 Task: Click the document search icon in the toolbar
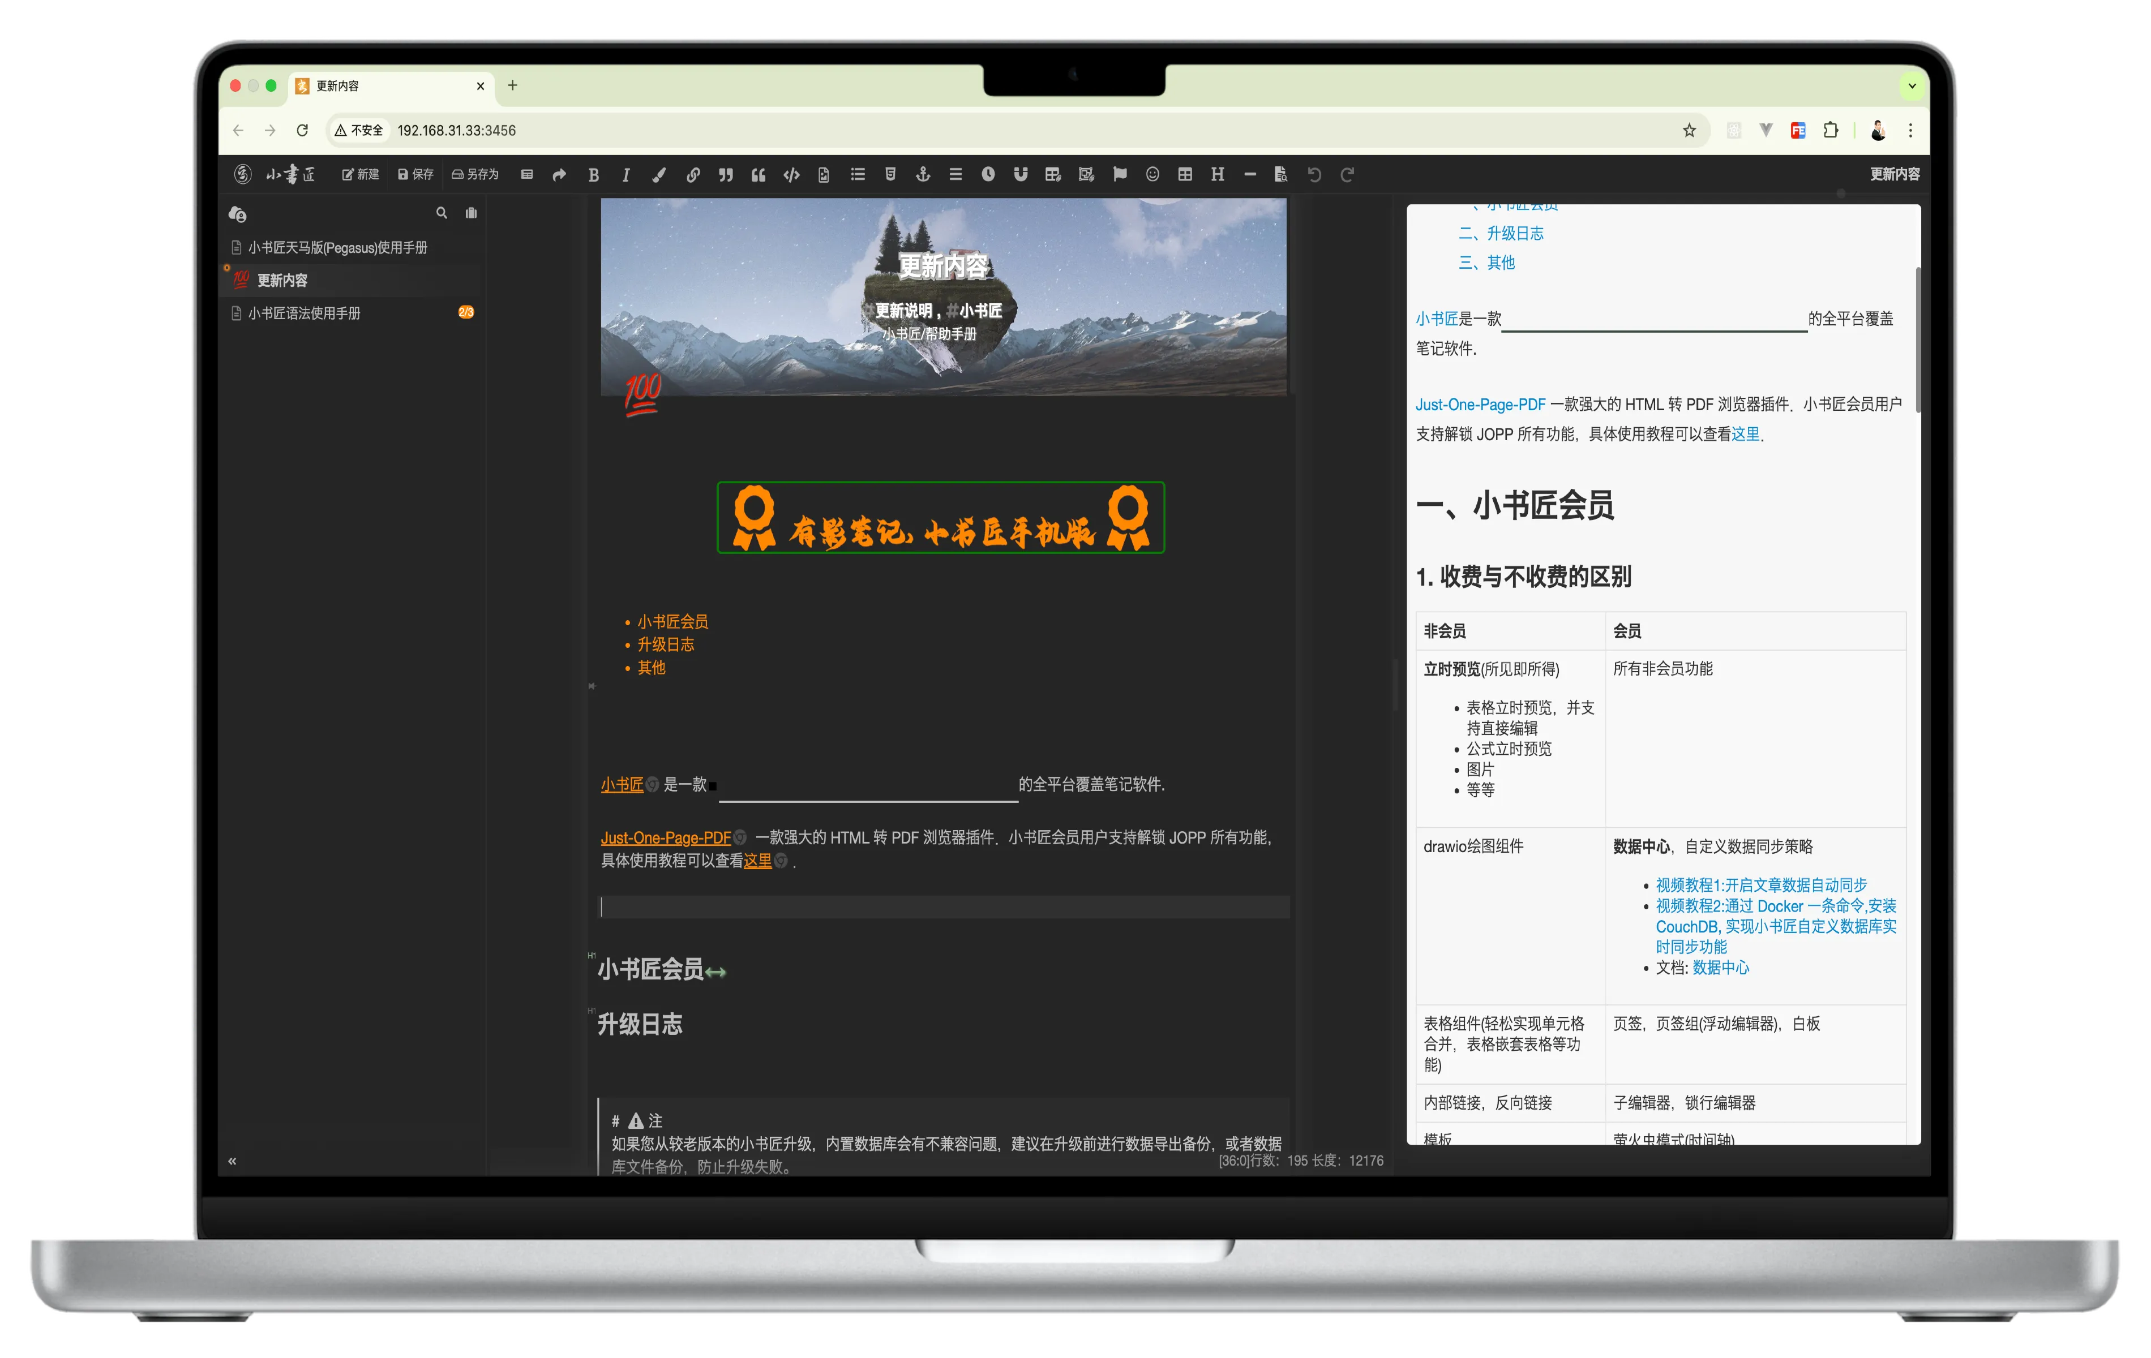(x=1281, y=175)
